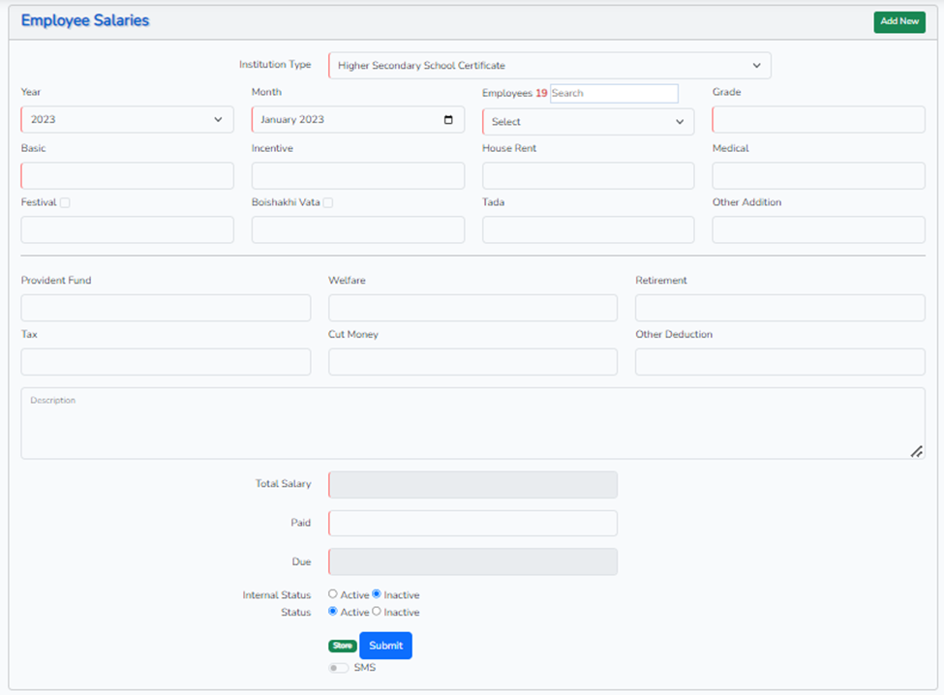Click the Tax input field
The image size is (944, 695).
167,362
